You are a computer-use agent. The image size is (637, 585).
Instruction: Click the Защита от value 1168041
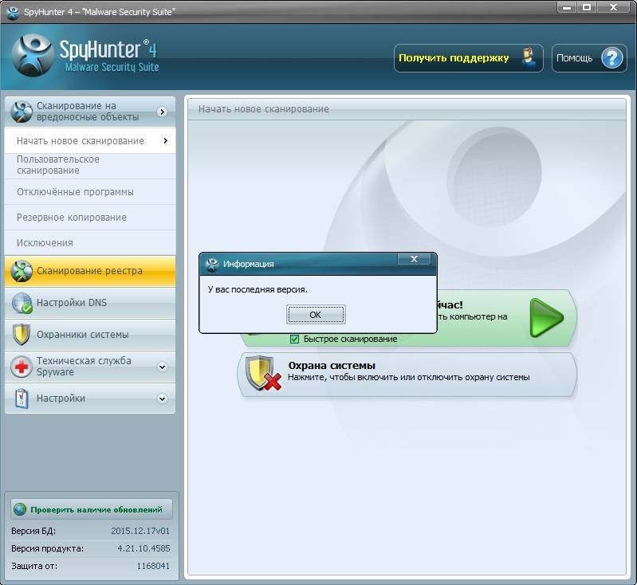(153, 566)
